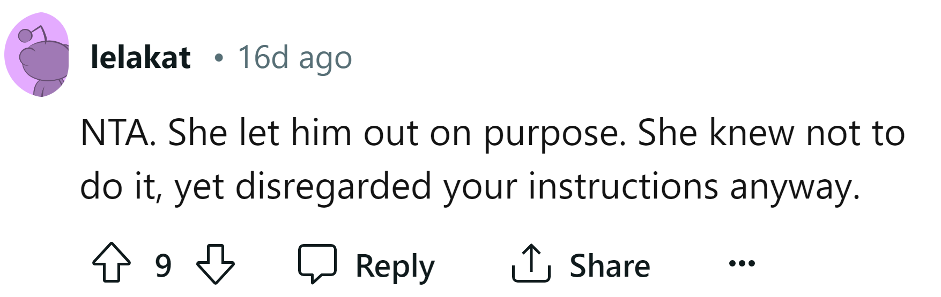Click the word "disregarded" in the comment
The height and width of the screenshot is (297, 941).
point(334,187)
